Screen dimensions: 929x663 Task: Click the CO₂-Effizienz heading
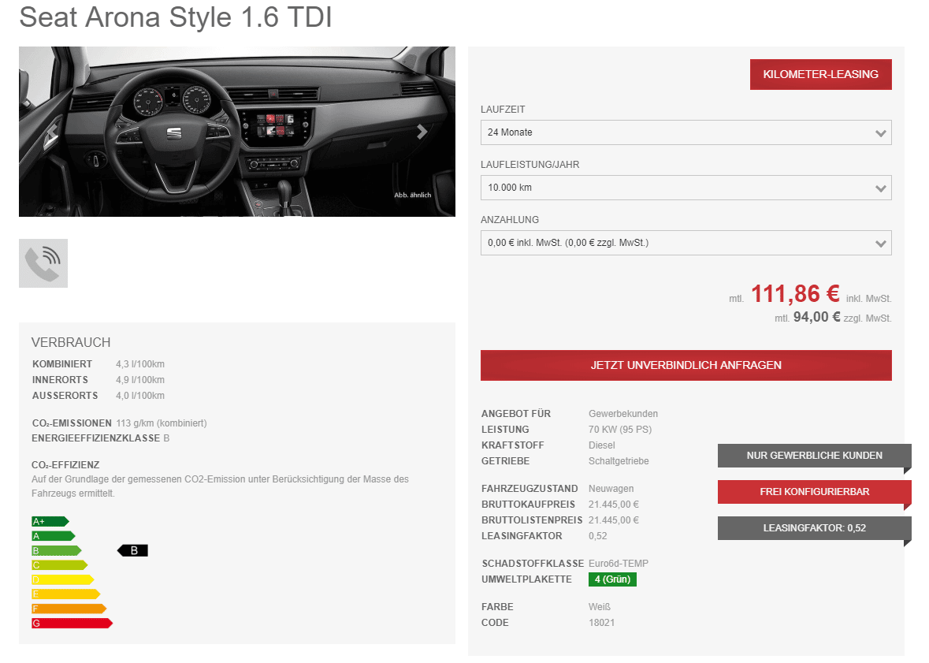pyautogui.click(x=65, y=465)
